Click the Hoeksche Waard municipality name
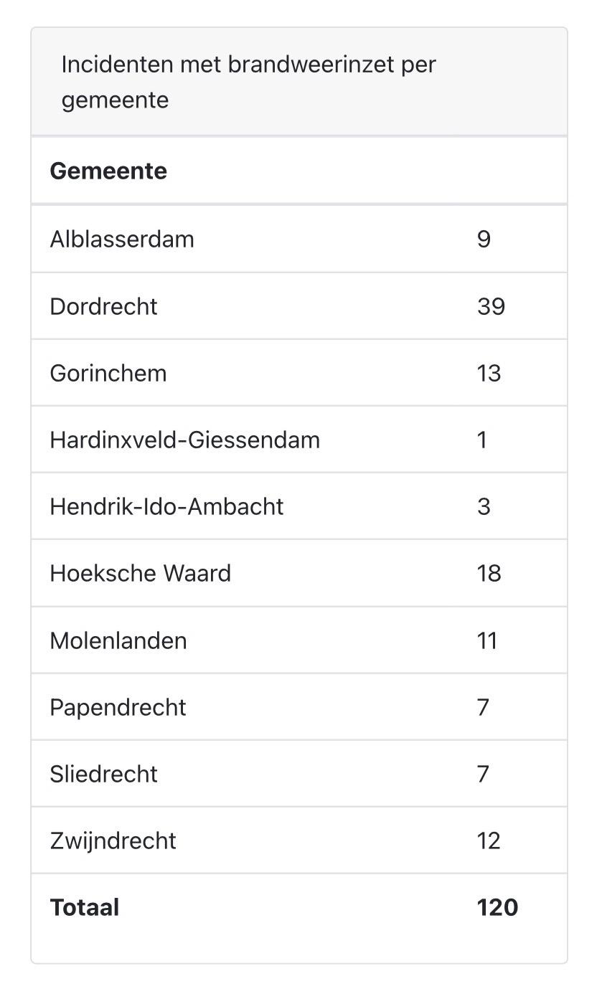The width and height of the screenshot is (602, 994). tap(141, 573)
